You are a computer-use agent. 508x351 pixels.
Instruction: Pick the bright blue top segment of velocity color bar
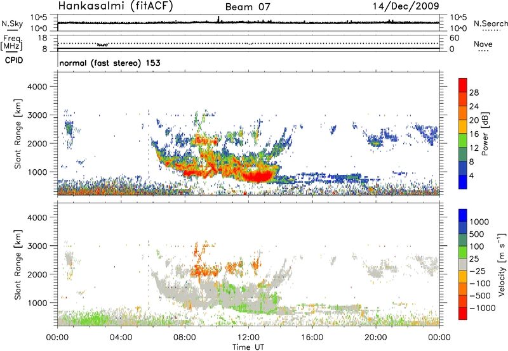pyautogui.click(x=463, y=215)
